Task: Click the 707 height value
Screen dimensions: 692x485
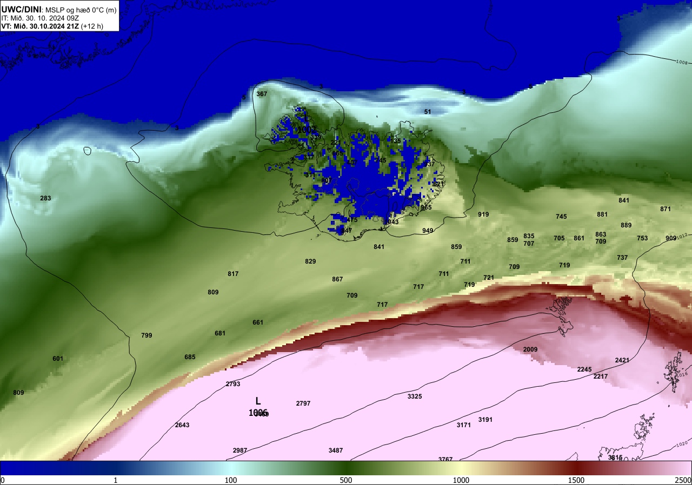Action: [529, 244]
